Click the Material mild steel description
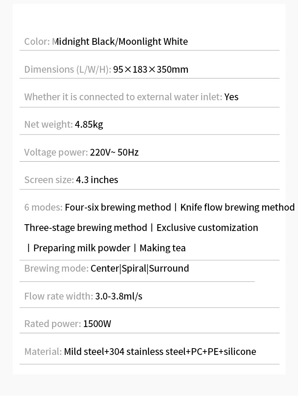Viewport: 298px width, 396px height. (x=160, y=352)
